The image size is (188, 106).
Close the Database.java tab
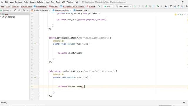[x=88, y=11]
